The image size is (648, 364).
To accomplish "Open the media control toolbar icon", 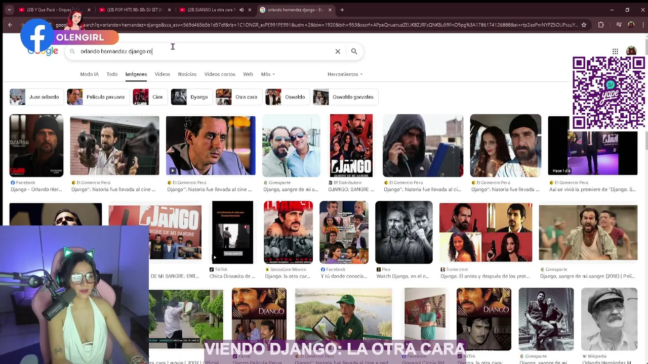I will [619, 25].
